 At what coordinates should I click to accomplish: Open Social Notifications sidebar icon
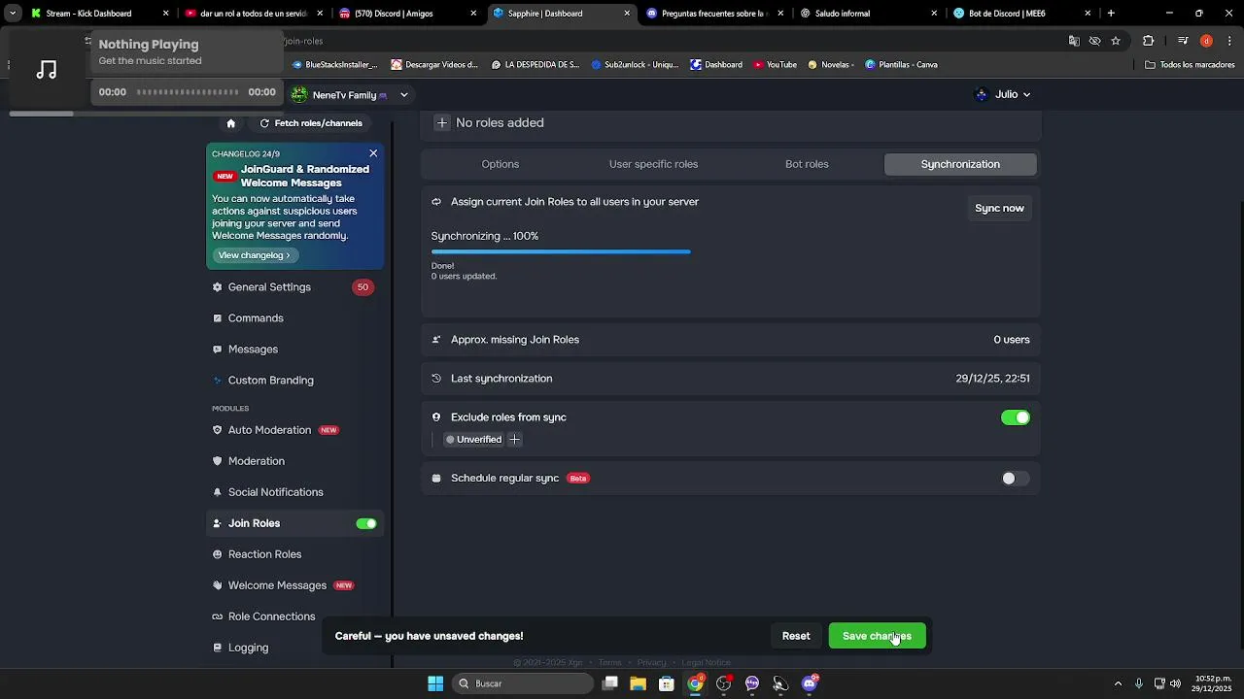pos(218,492)
